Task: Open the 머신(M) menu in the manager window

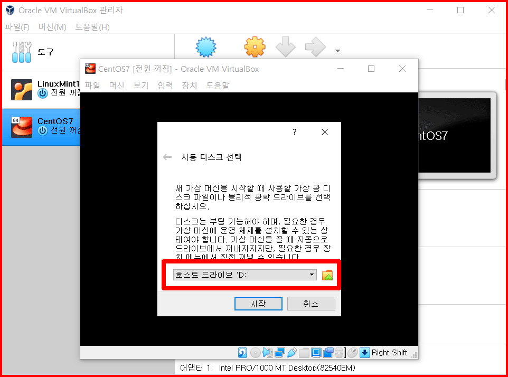Action: [52, 27]
